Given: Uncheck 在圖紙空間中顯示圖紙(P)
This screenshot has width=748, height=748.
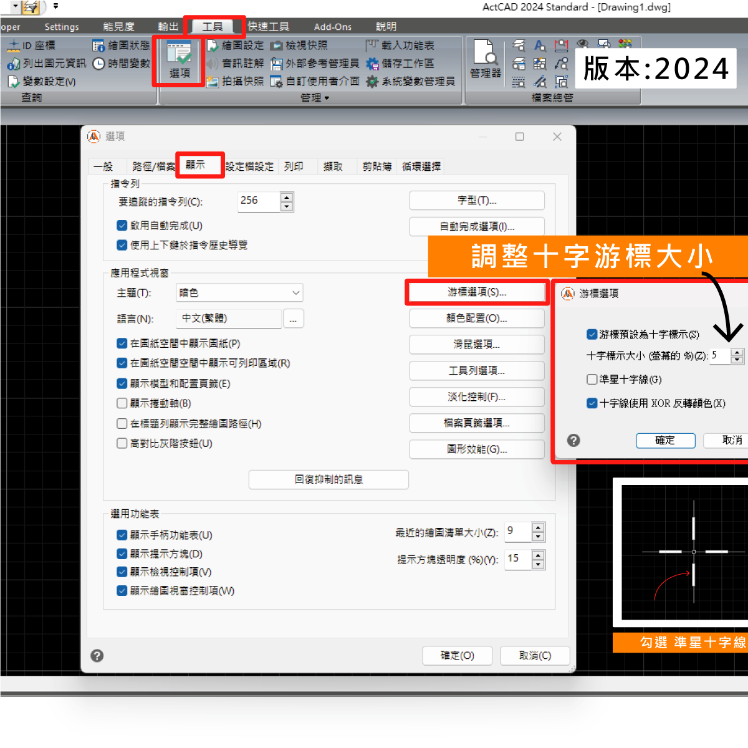Looking at the screenshot, I should [x=122, y=343].
